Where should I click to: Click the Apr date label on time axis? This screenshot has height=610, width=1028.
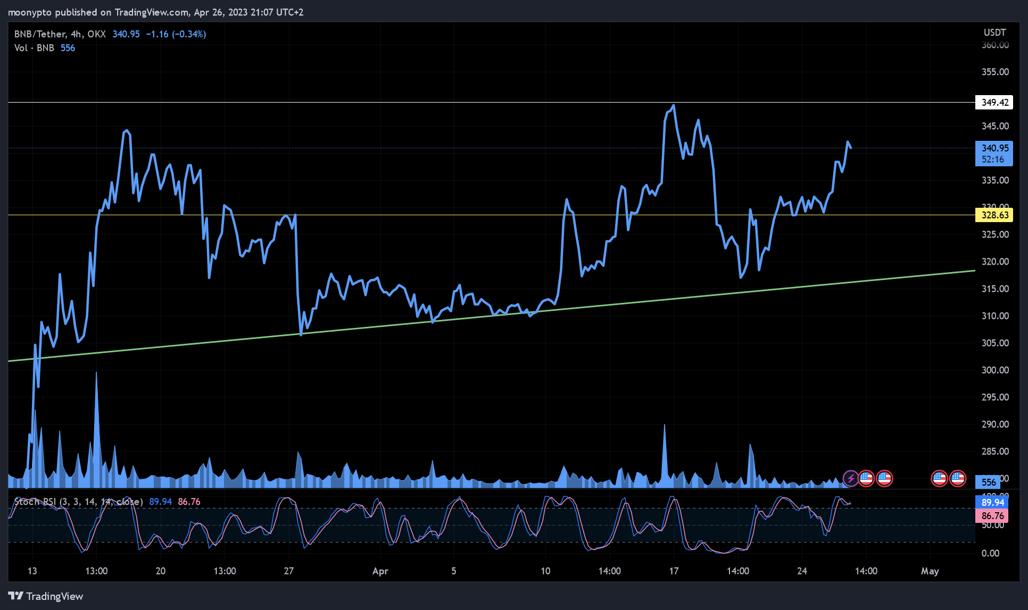pyautogui.click(x=380, y=571)
